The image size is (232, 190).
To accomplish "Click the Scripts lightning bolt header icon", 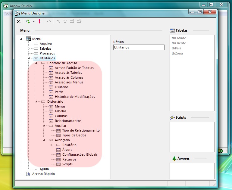I will pyautogui.click(x=172, y=117).
